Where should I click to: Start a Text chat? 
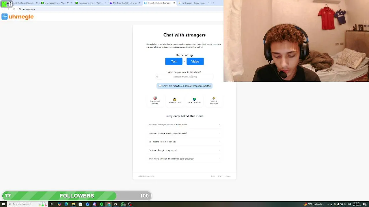pos(174,62)
